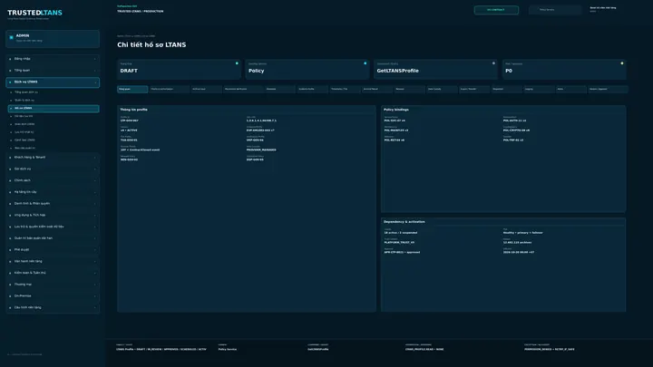Click the PROVIDER_MANAGED value
Image resolution: width=653 pixels, height=367 pixels.
click(x=261, y=150)
